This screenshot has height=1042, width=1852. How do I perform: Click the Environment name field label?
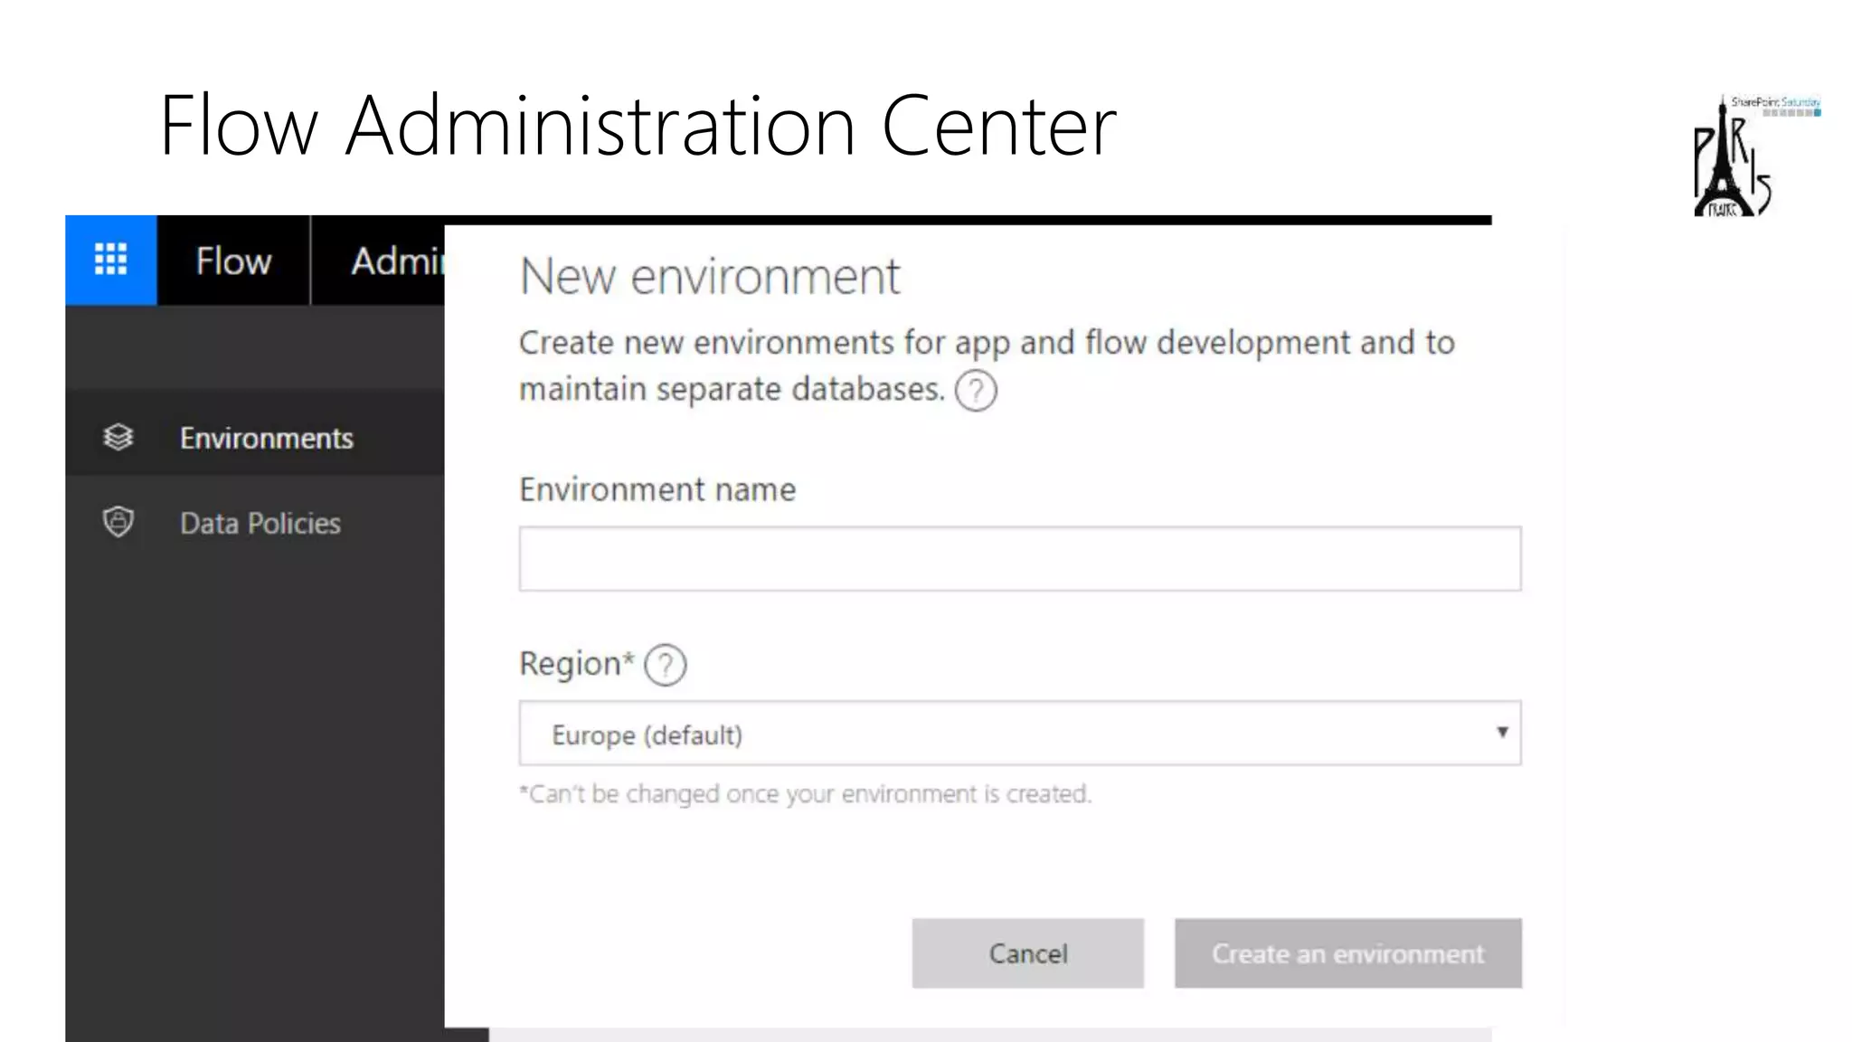point(657,489)
